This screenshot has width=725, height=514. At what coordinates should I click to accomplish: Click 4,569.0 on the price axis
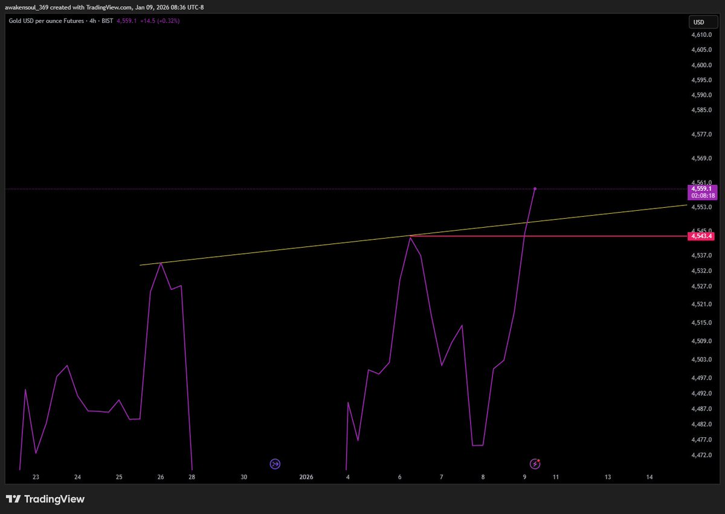[703, 159]
